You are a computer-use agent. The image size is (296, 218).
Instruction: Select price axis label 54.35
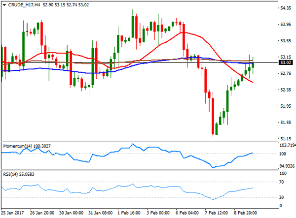[286, 8]
